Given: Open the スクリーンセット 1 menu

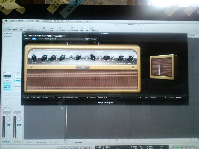Looking at the screenshot, I should [74, 21].
